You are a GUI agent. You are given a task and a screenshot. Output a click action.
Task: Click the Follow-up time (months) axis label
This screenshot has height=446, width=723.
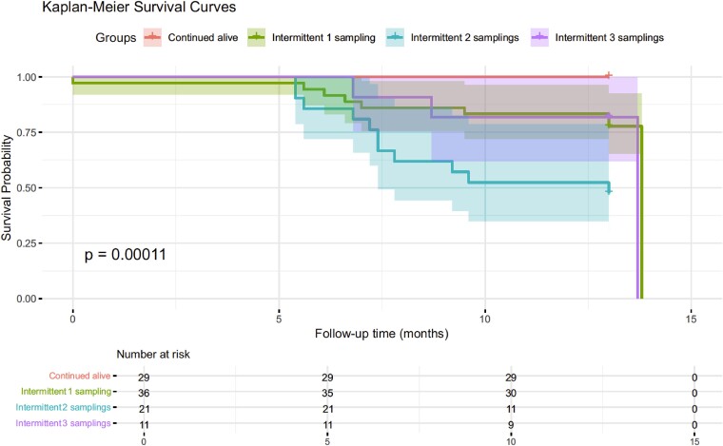pos(381,334)
